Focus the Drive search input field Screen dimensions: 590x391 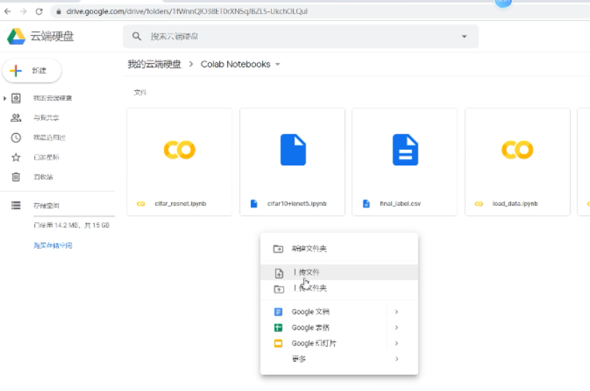click(301, 36)
